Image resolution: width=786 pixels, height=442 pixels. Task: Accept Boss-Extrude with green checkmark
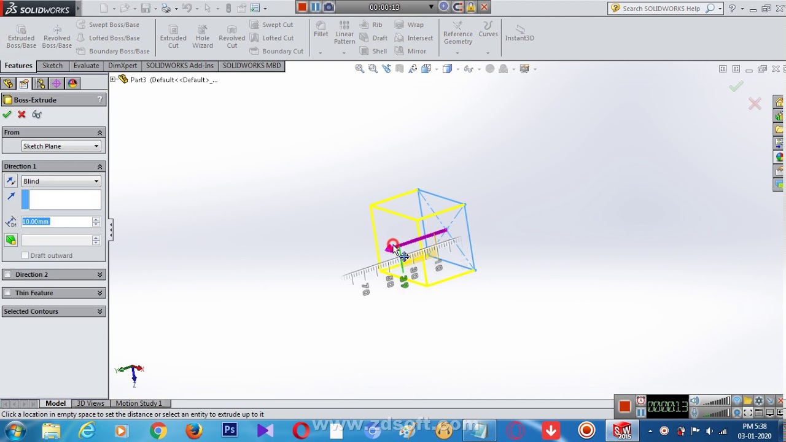pos(7,114)
